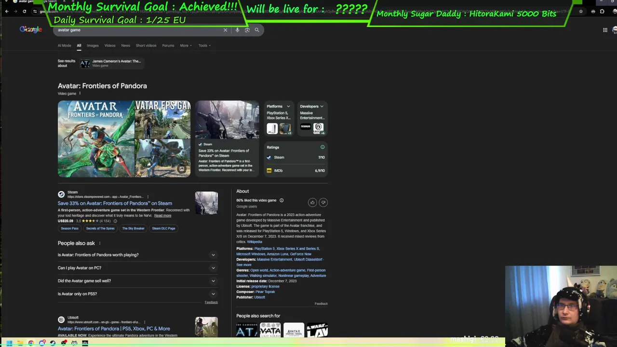Click Feedback under People also ask
This screenshot has width=617, height=347.
211,303
